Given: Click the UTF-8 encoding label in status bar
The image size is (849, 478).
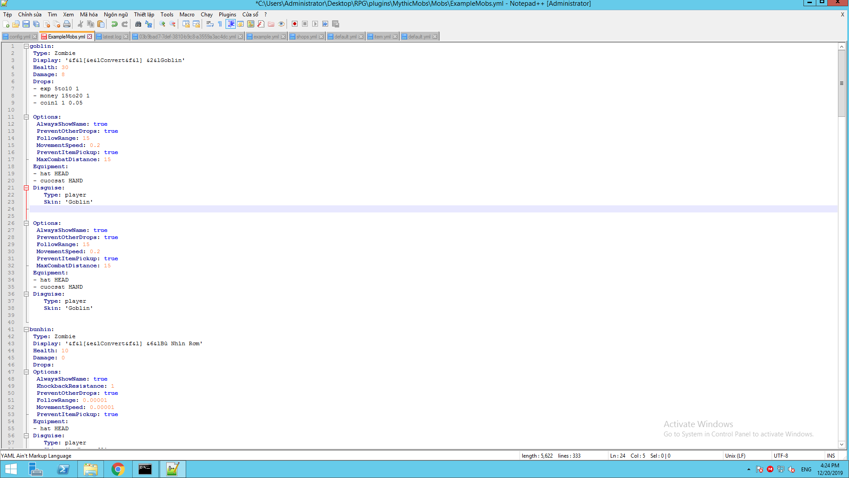Looking at the screenshot, I should [780, 455].
